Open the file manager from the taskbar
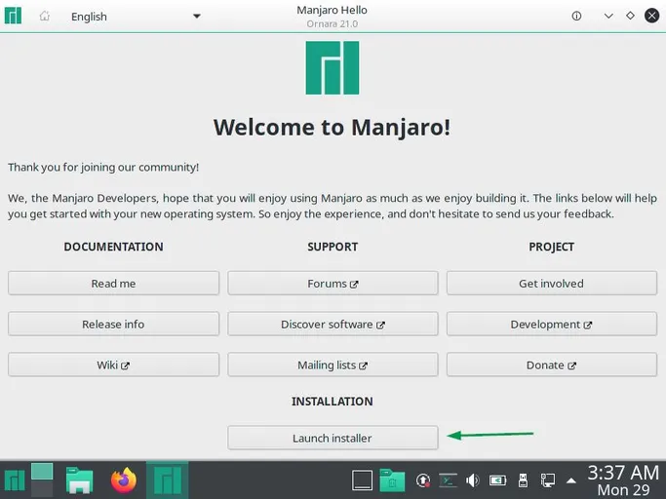 coord(79,480)
